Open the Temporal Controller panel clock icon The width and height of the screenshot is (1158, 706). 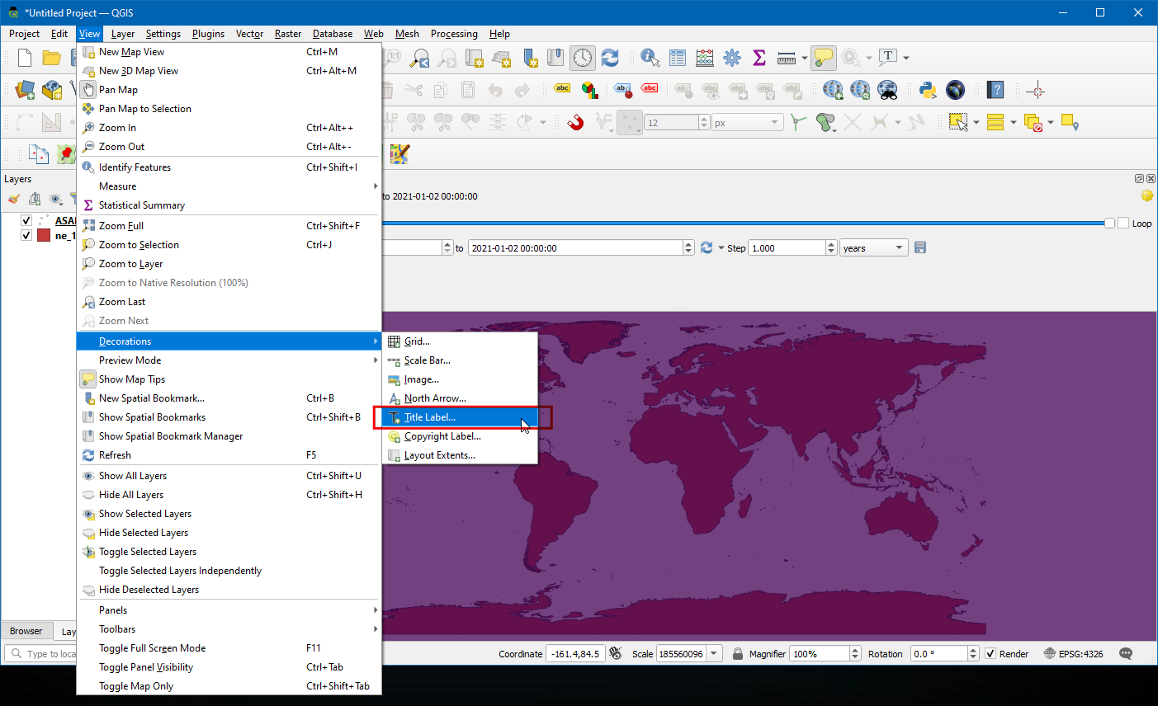coord(583,58)
